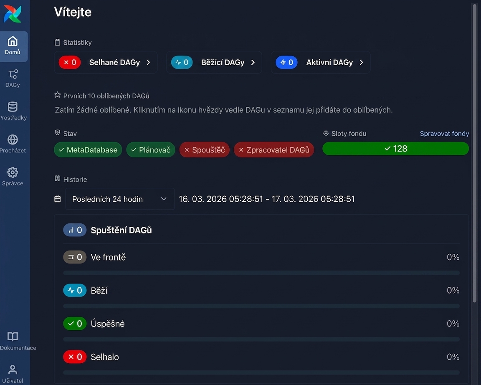The height and width of the screenshot is (385, 481).
Task: Click the Sloty fondu target icon
Action: (x=326, y=133)
